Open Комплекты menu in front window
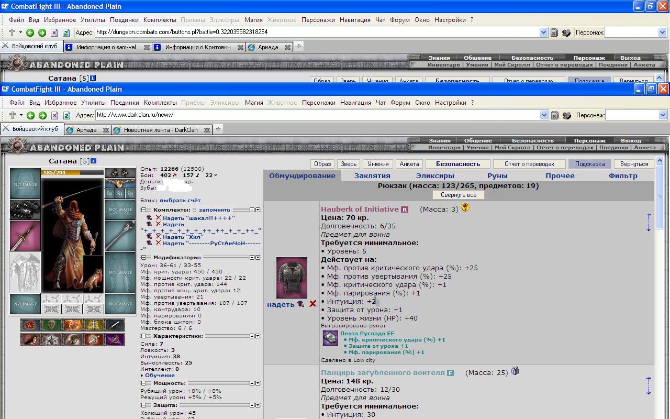Viewport: 670px width, 419px height. tap(160, 103)
